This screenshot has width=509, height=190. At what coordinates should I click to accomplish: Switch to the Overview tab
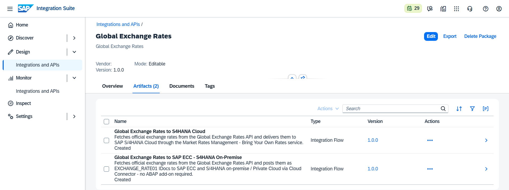click(113, 86)
